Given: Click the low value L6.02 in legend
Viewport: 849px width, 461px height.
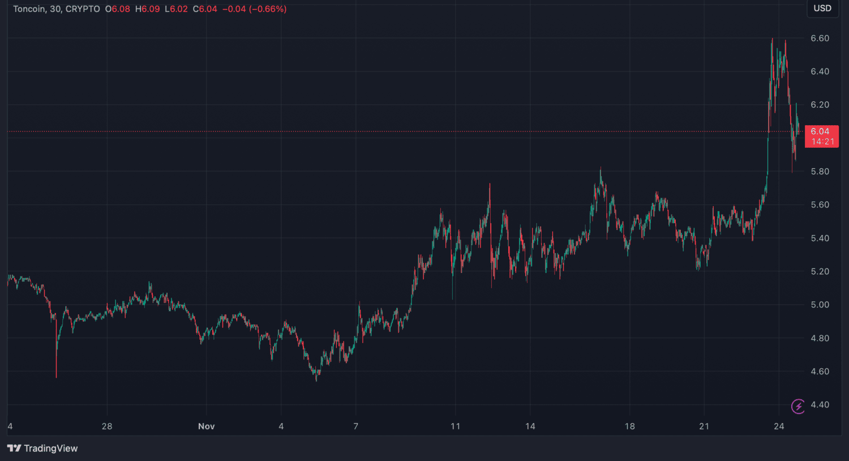Looking at the screenshot, I should pos(176,9).
